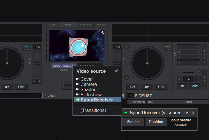Pin the SpoutReceiver settings panel
The image size is (209, 140).
tap(187, 113)
